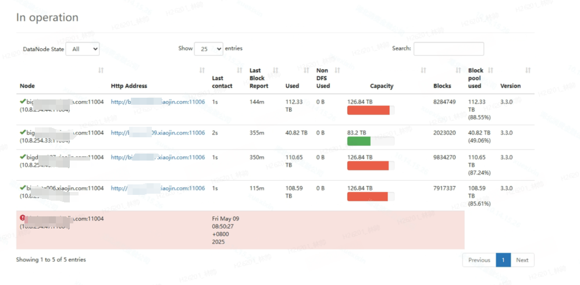Image resolution: width=580 pixels, height=285 pixels.
Task: Go to Previous page of results
Action: pos(479,260)
